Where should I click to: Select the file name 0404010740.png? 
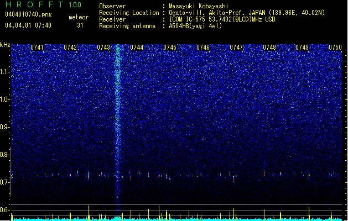pos(28,15)
